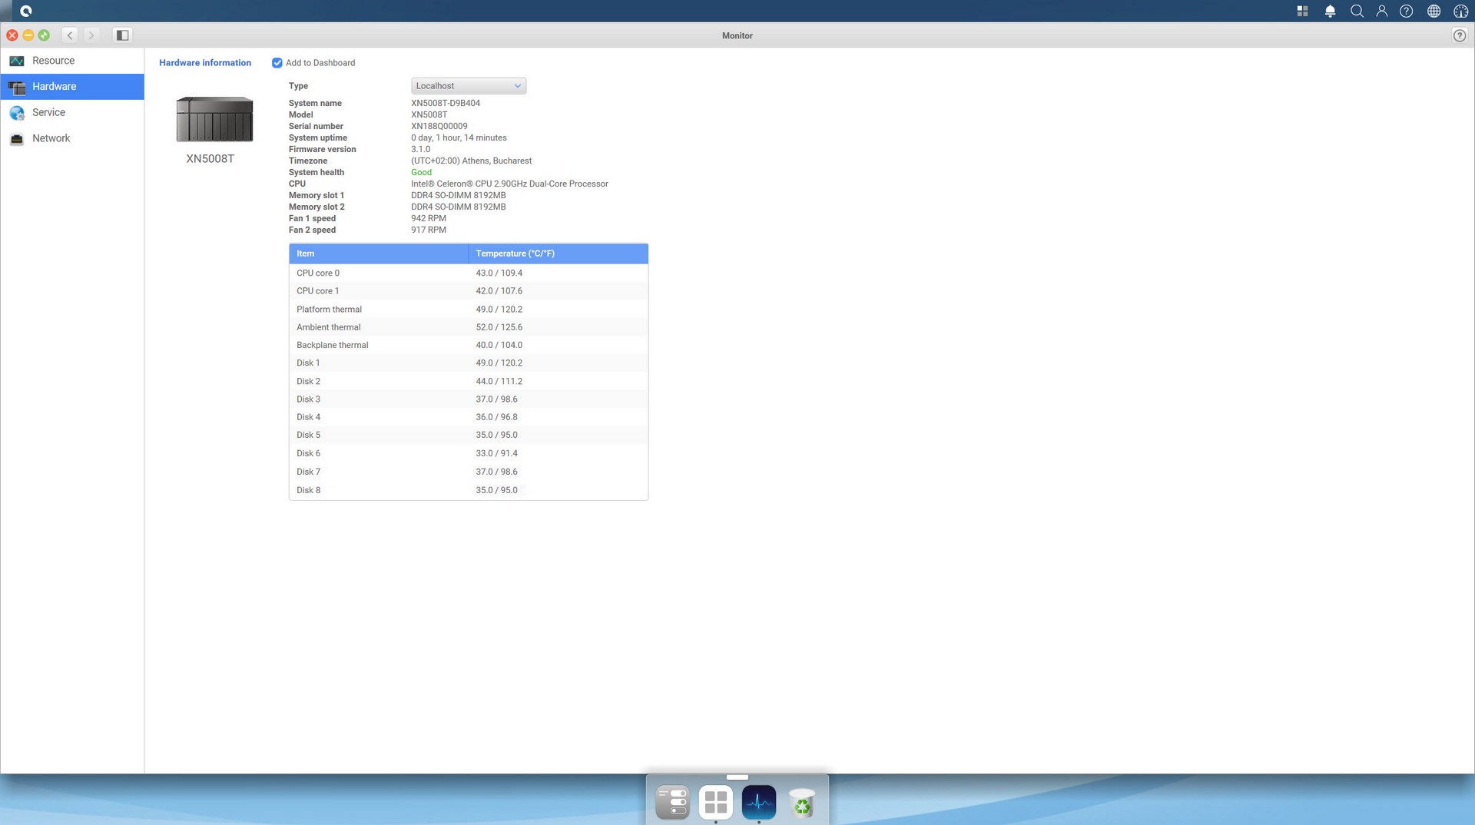Open the Service section

(x=72, y=112)
